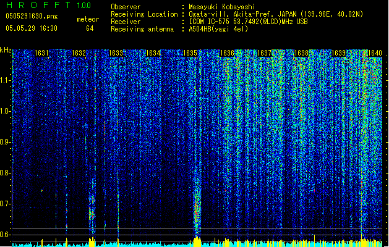Click the 1634 time marker
The width and height of the screenshot is (389, 247).
point(153,53)
